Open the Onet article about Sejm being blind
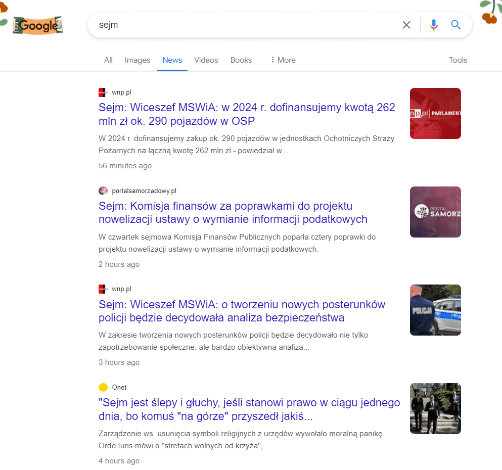This screenshot has width=502, height=470. pyautogui.click(x=249, y=409)
